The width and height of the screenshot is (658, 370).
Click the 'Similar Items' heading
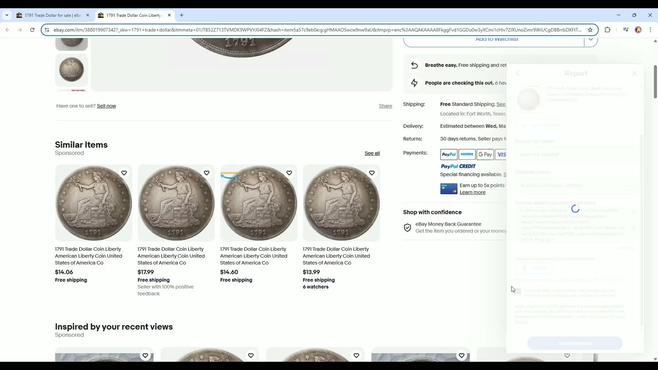click(x=81, y=145)
